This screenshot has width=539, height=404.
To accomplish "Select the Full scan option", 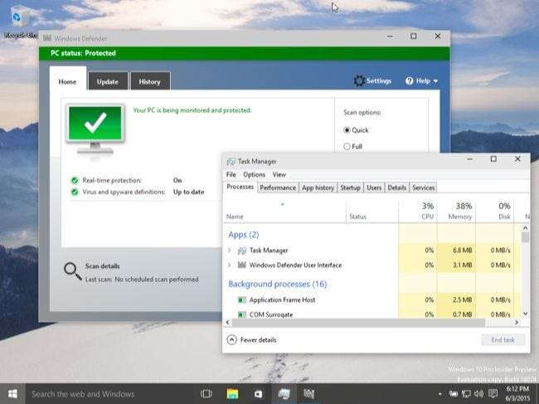I will tap(347, 147).
